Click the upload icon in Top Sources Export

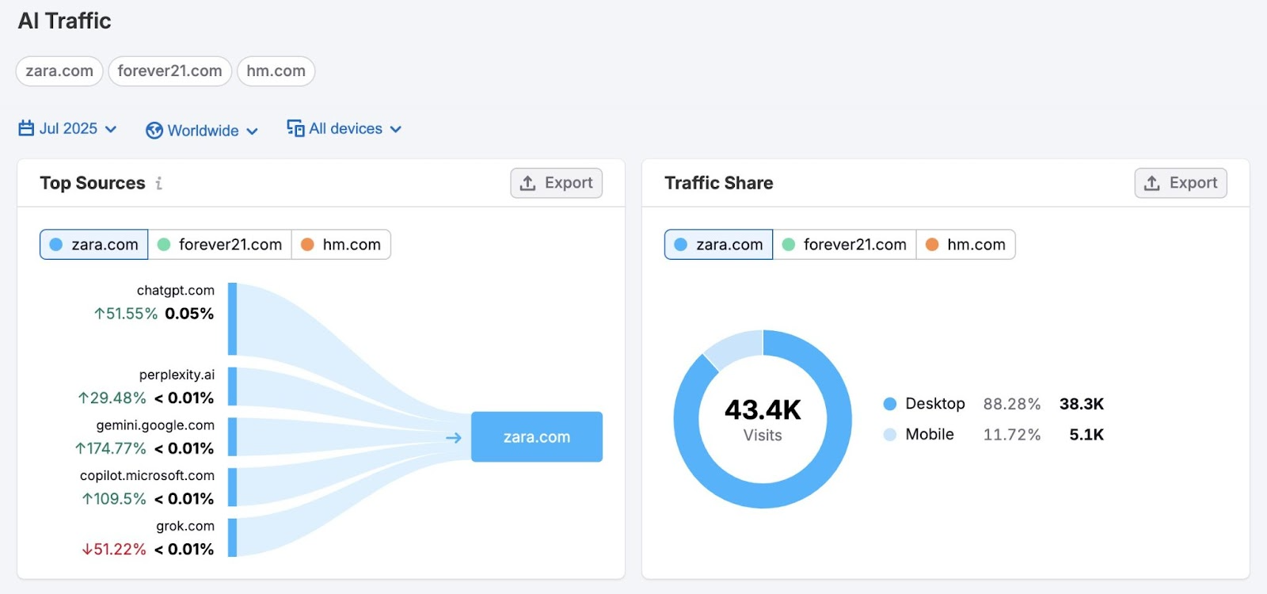527,183
